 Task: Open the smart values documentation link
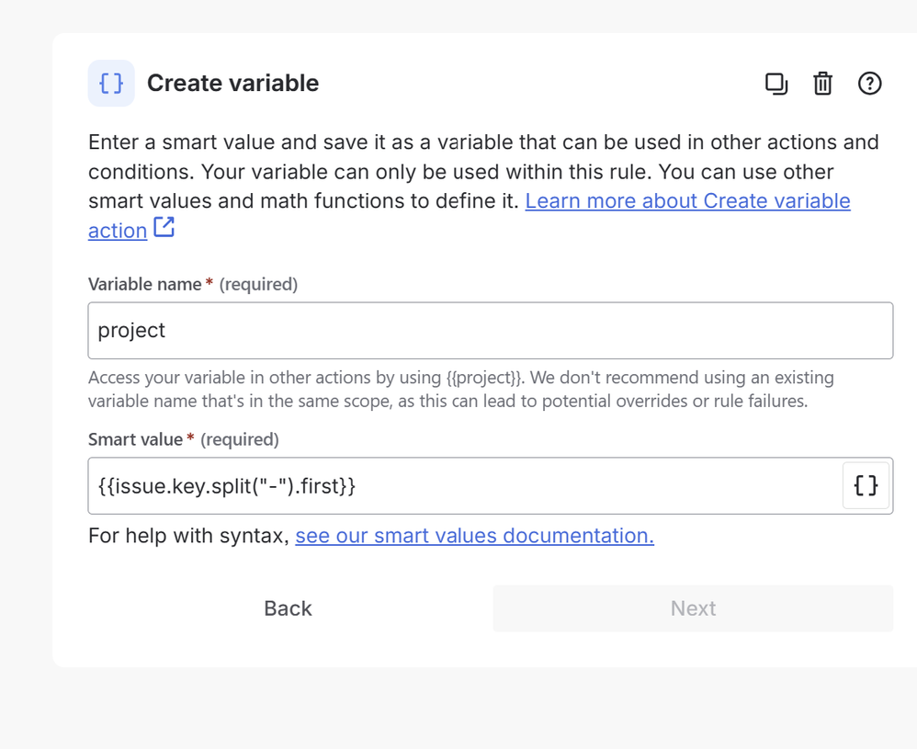coord(474,536)
